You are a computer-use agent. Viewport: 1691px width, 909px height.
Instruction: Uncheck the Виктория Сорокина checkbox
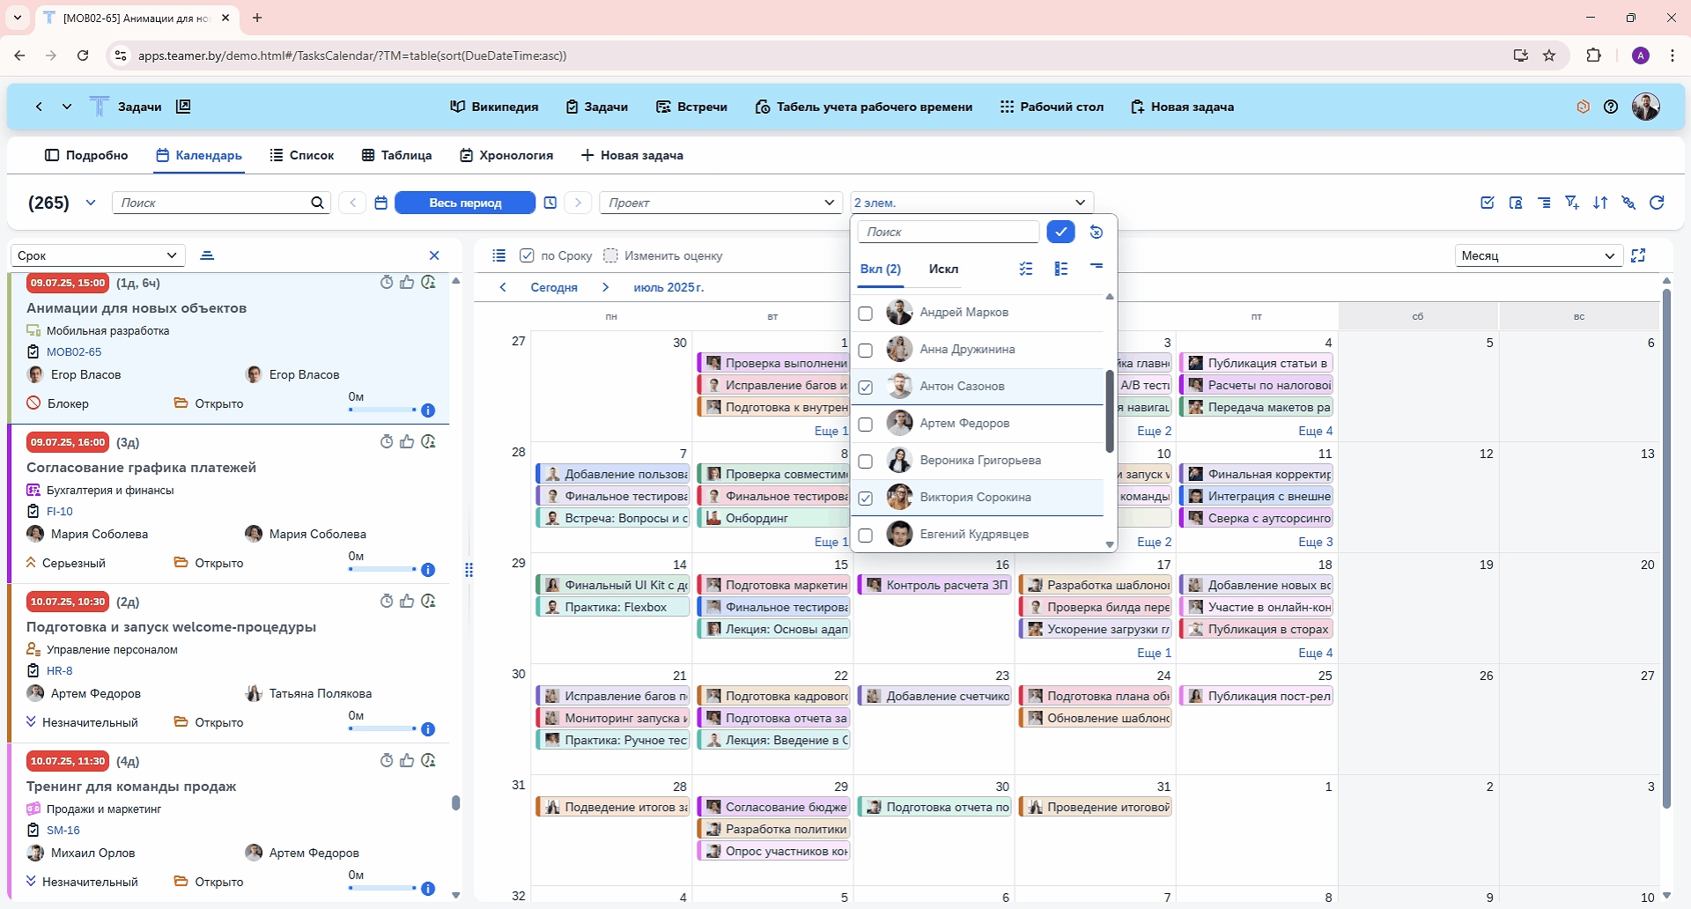(x=866, y=499)
